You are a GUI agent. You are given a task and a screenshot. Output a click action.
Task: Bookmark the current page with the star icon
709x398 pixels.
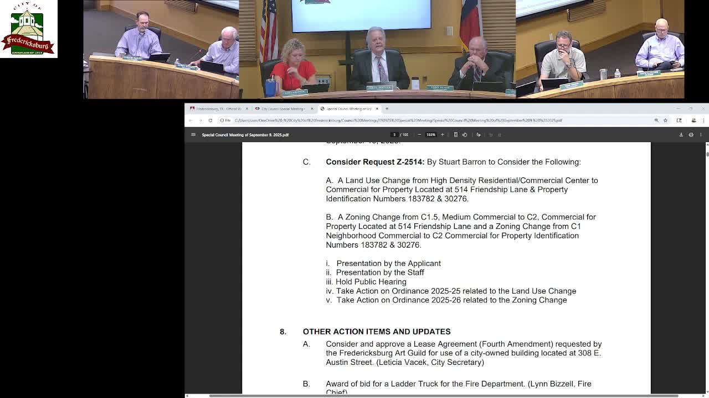(x=665, y=121)
